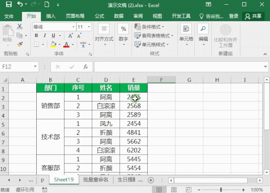
Task: Click the wén phonetic guide icon
Action: [x=83, y=44]
